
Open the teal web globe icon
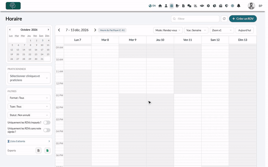point(232,6)
